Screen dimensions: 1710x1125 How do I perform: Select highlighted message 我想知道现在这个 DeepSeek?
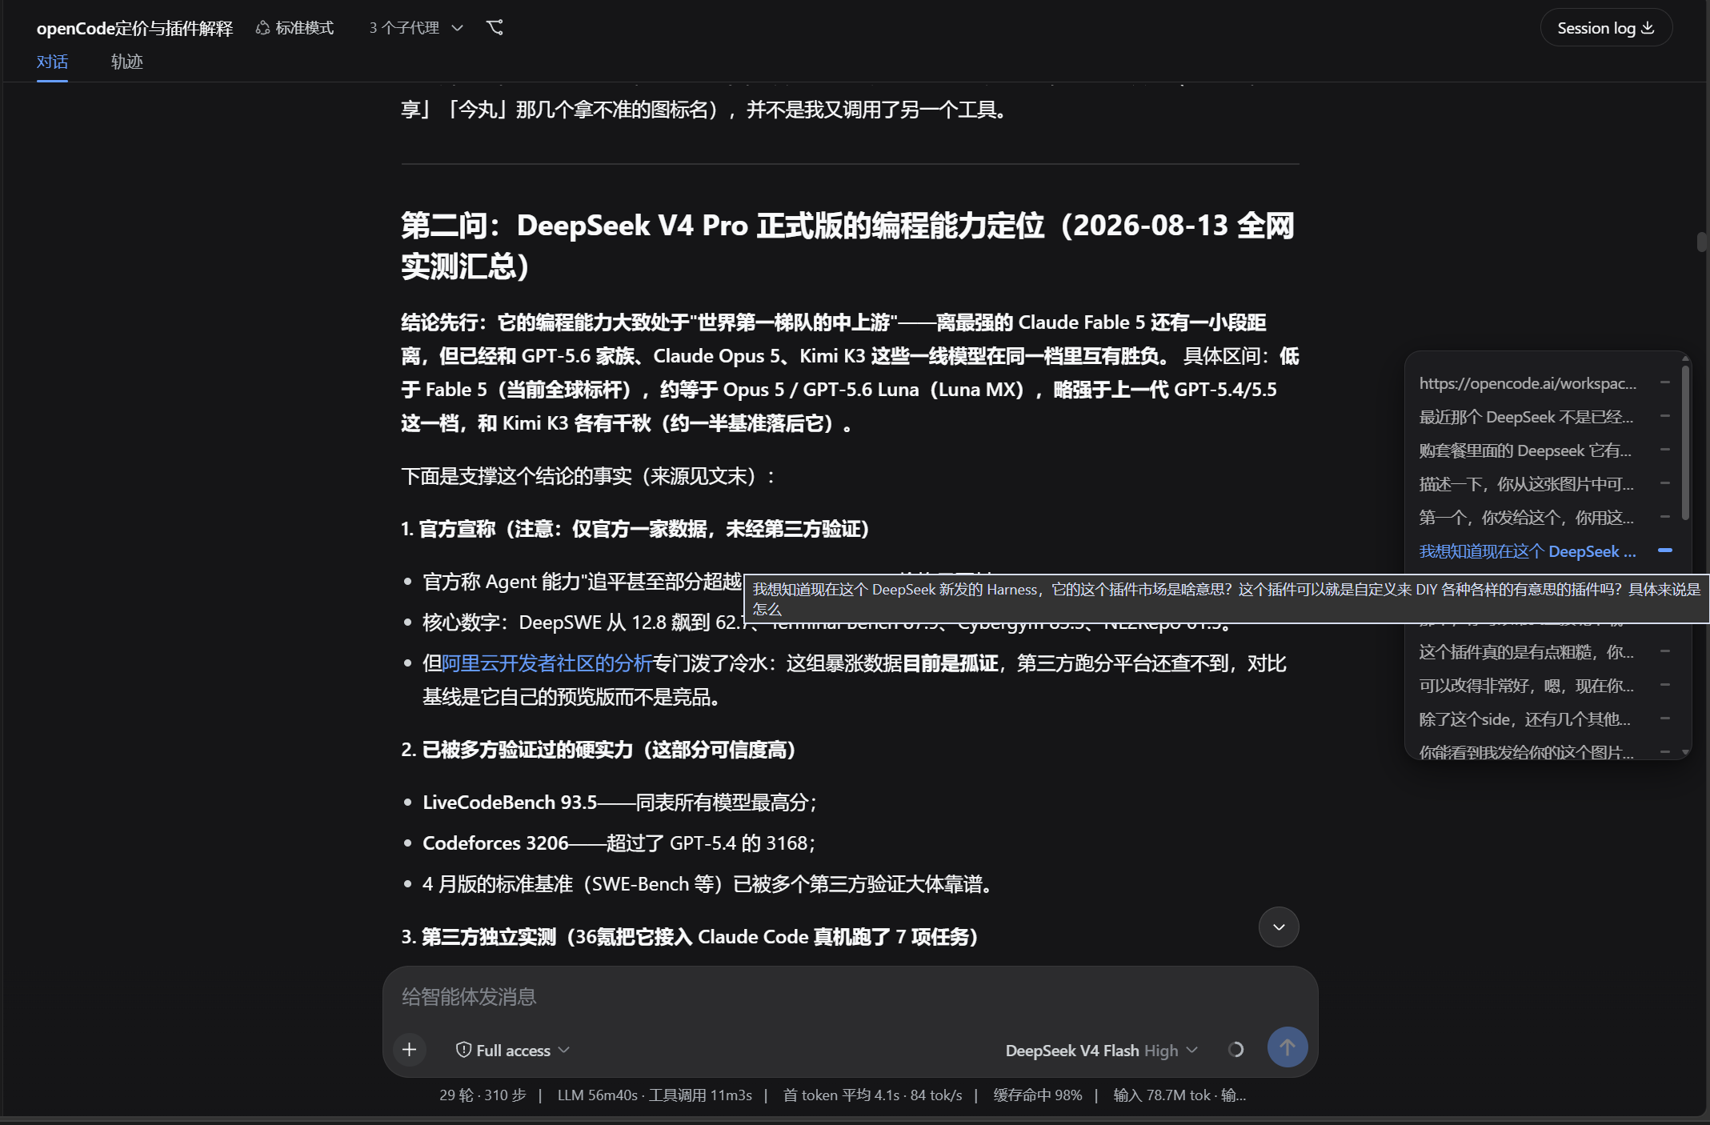1528,551
